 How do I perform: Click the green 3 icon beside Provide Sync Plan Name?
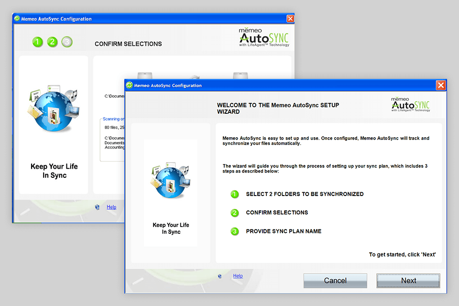click(235, 231)
